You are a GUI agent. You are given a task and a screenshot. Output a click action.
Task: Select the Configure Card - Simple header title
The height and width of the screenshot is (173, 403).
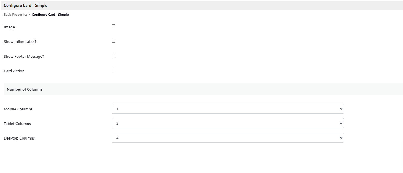tap(26, 5)
